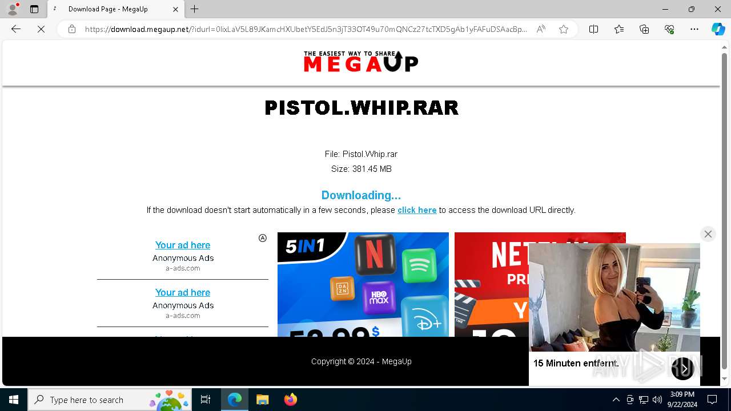Click the popup ad photo
731x411 pixels.
point(614,297)
